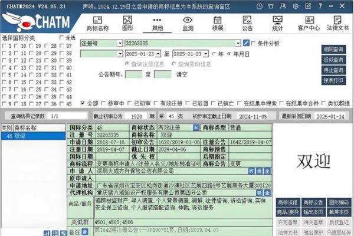Screen dimensions: 354x236
Task: Click the 全 icon in agency row
Action: click(267, 193)
